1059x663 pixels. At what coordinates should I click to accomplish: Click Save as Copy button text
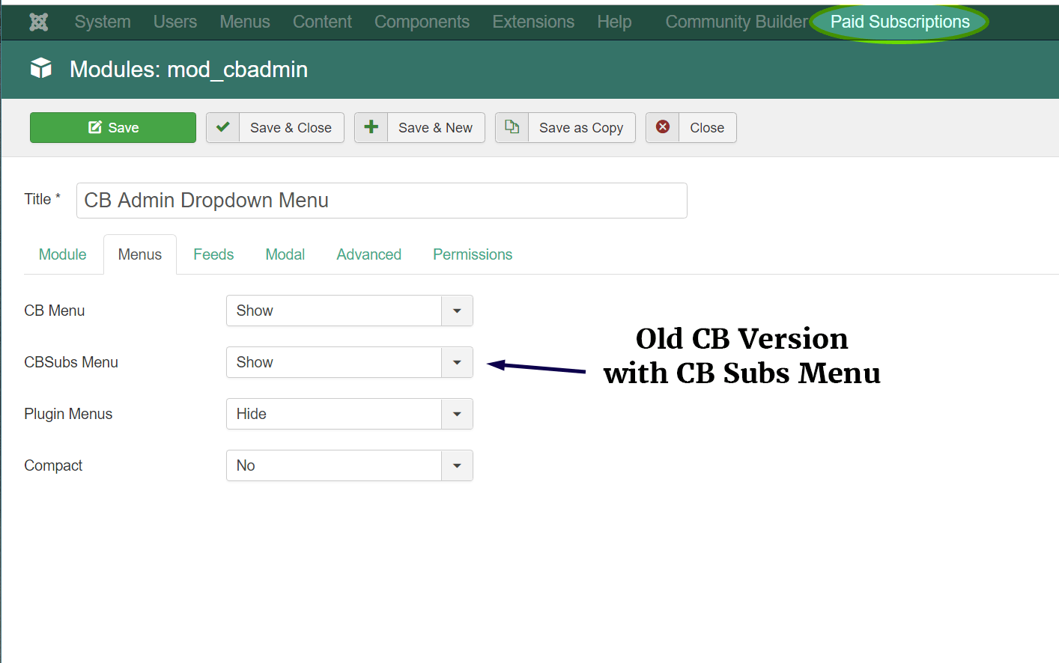[x=581, y=128]
